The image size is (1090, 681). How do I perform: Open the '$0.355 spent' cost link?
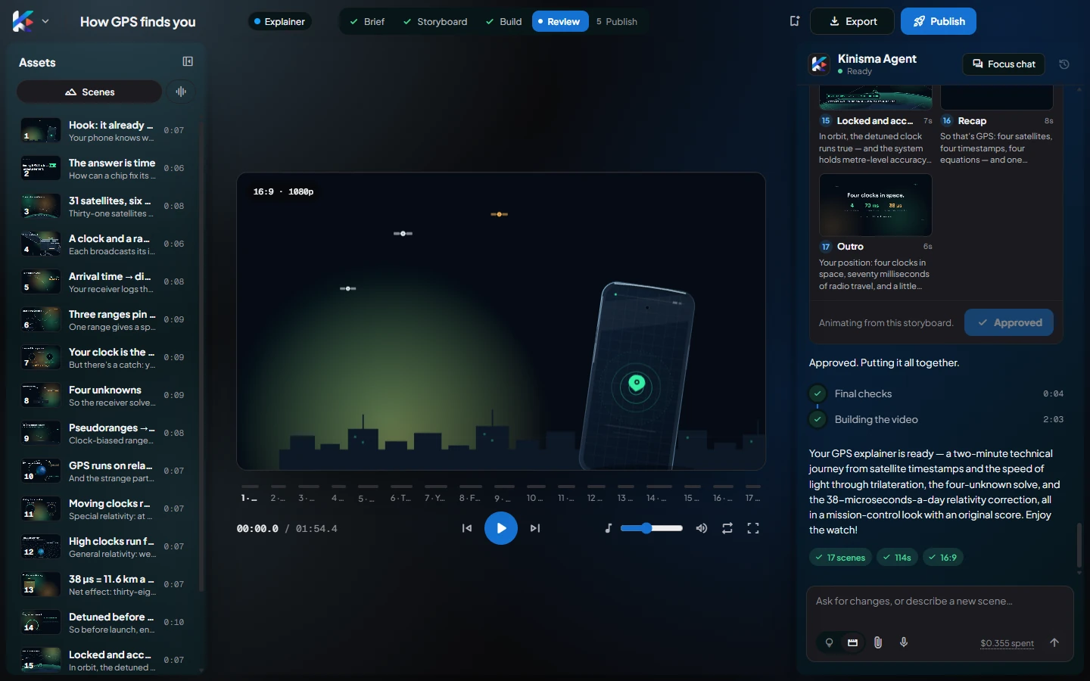(1007, 643)
